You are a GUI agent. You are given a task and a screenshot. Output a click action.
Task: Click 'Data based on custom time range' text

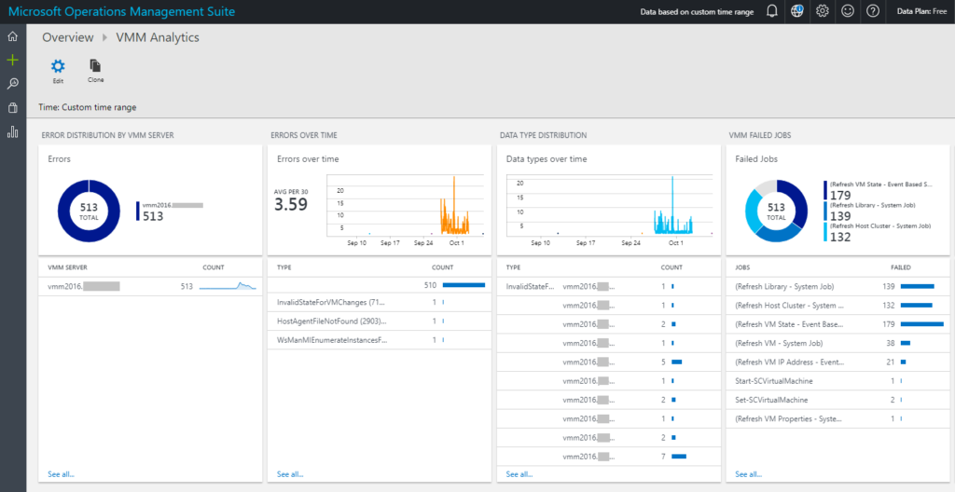point(697,11)
